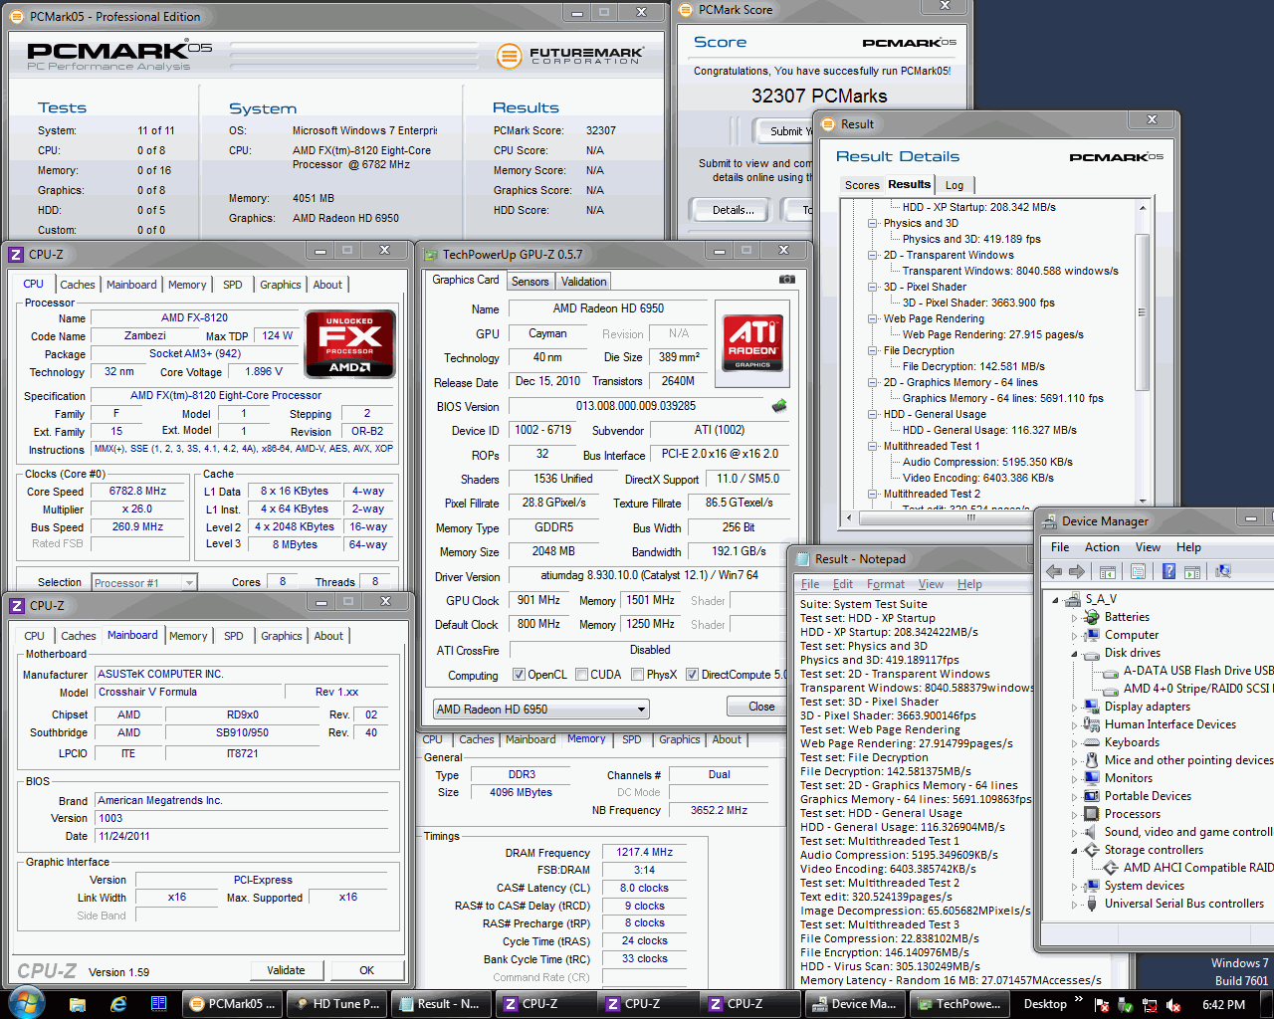Open the Format menu in Notepad
The width and height of the screenshot is (1274, 1019).
tap(886, 584)
